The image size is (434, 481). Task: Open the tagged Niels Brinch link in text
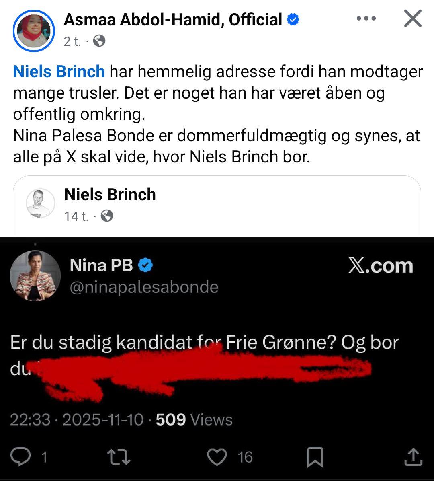tap(59, 72)
